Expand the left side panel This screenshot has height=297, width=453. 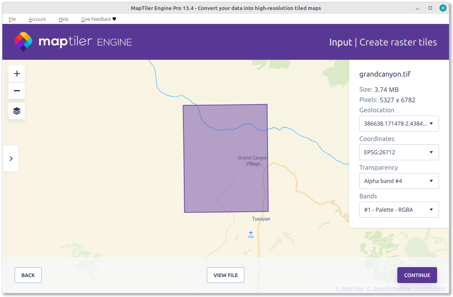click(11, 159)
